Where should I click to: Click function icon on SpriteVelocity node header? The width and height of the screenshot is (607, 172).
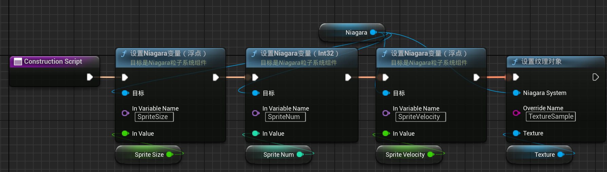tap(385, 54)
